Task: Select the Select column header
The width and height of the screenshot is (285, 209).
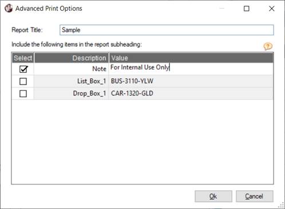Action: [23, 58]
